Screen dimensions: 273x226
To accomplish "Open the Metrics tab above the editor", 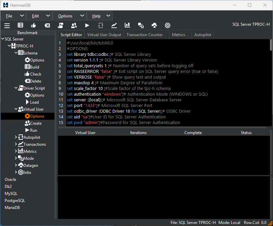I will coord(180,35).
